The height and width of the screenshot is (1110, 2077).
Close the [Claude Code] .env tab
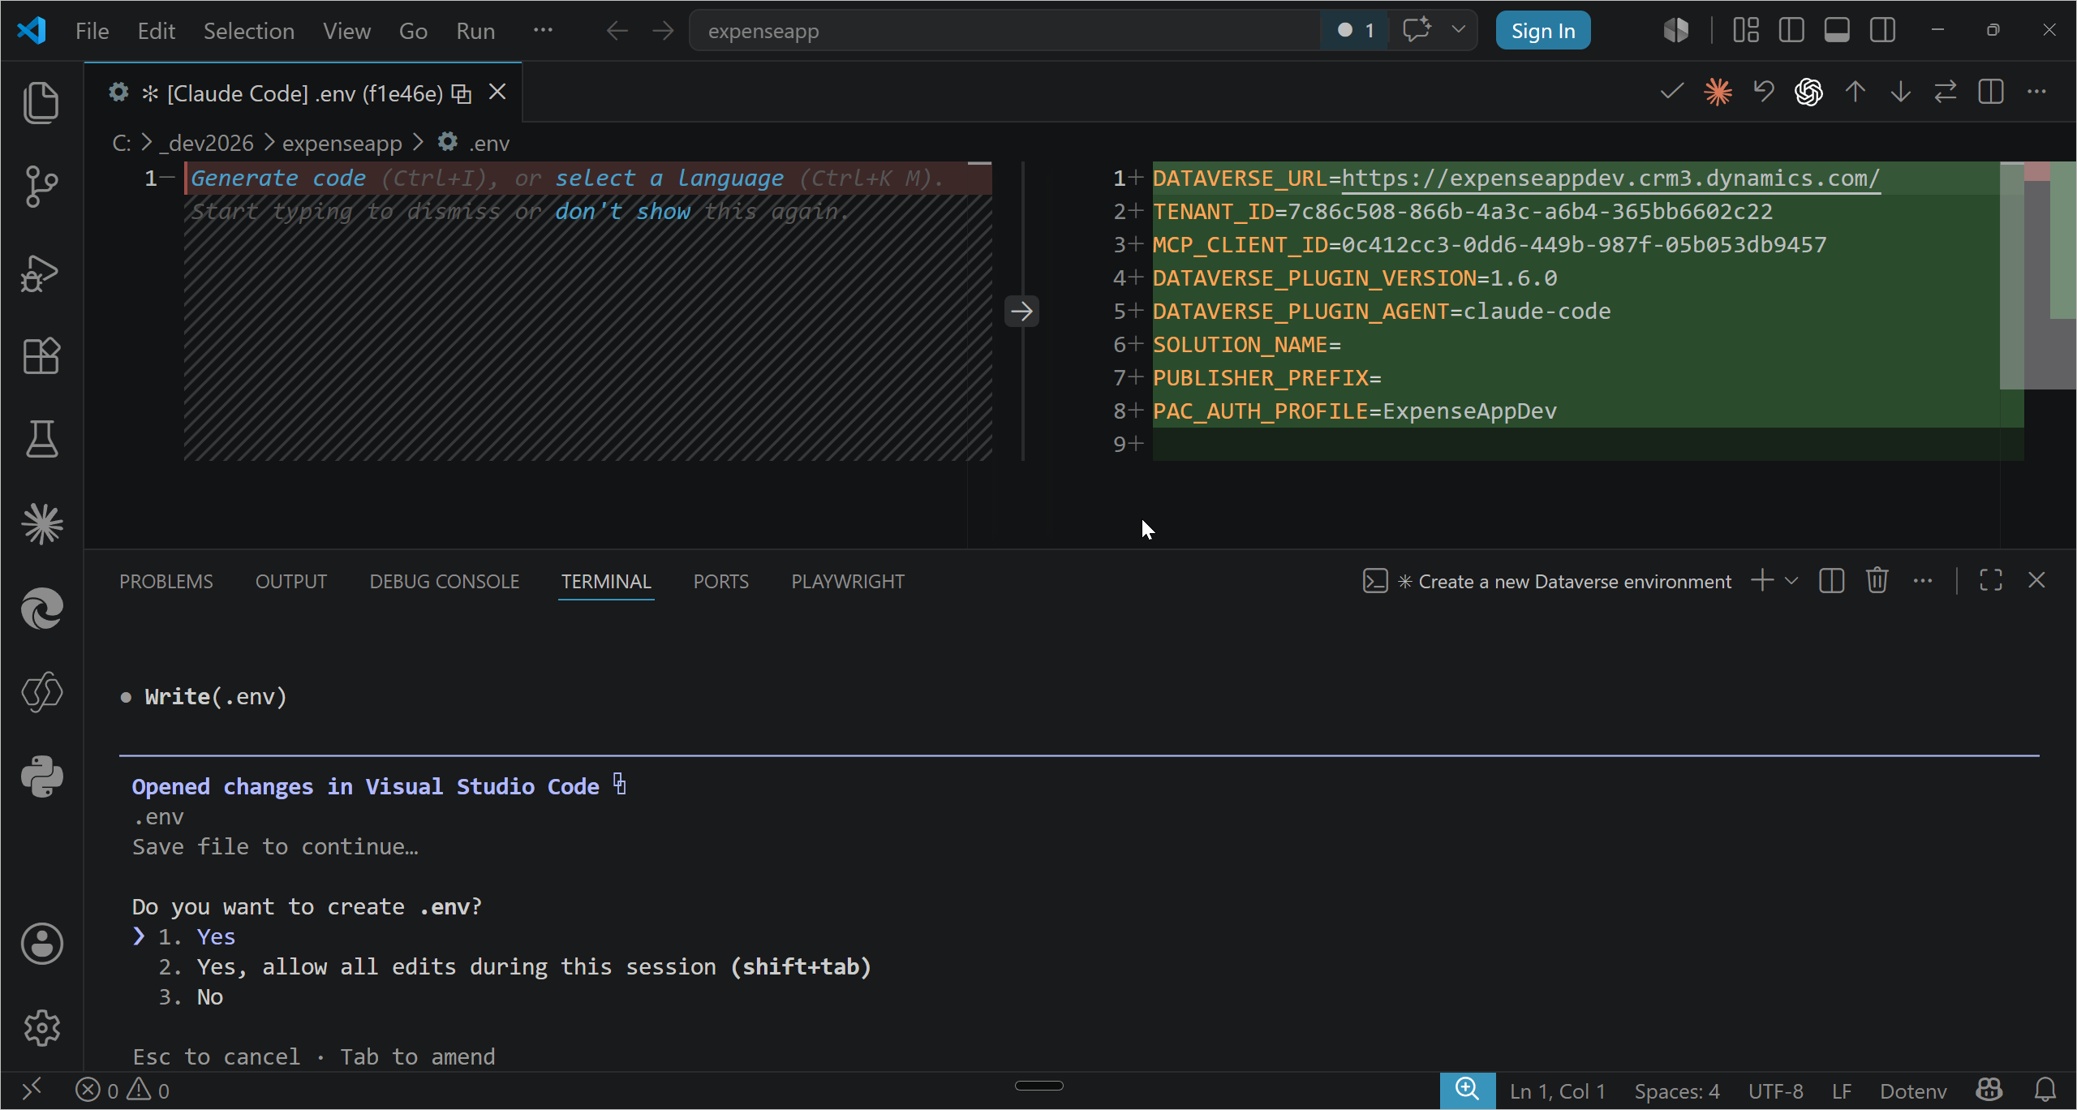coord(497,92)
